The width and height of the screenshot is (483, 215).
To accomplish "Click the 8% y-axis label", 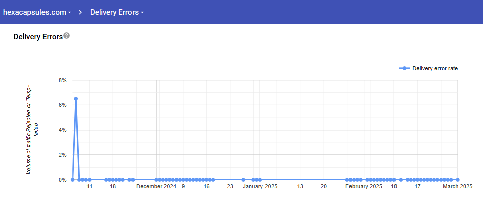I will [x=63, y=80].
